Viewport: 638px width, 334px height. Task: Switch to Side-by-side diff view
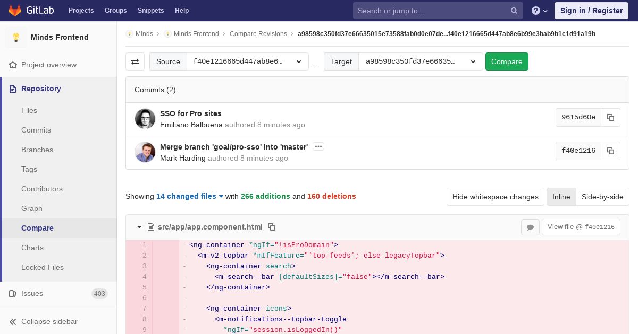pos(602,197)
